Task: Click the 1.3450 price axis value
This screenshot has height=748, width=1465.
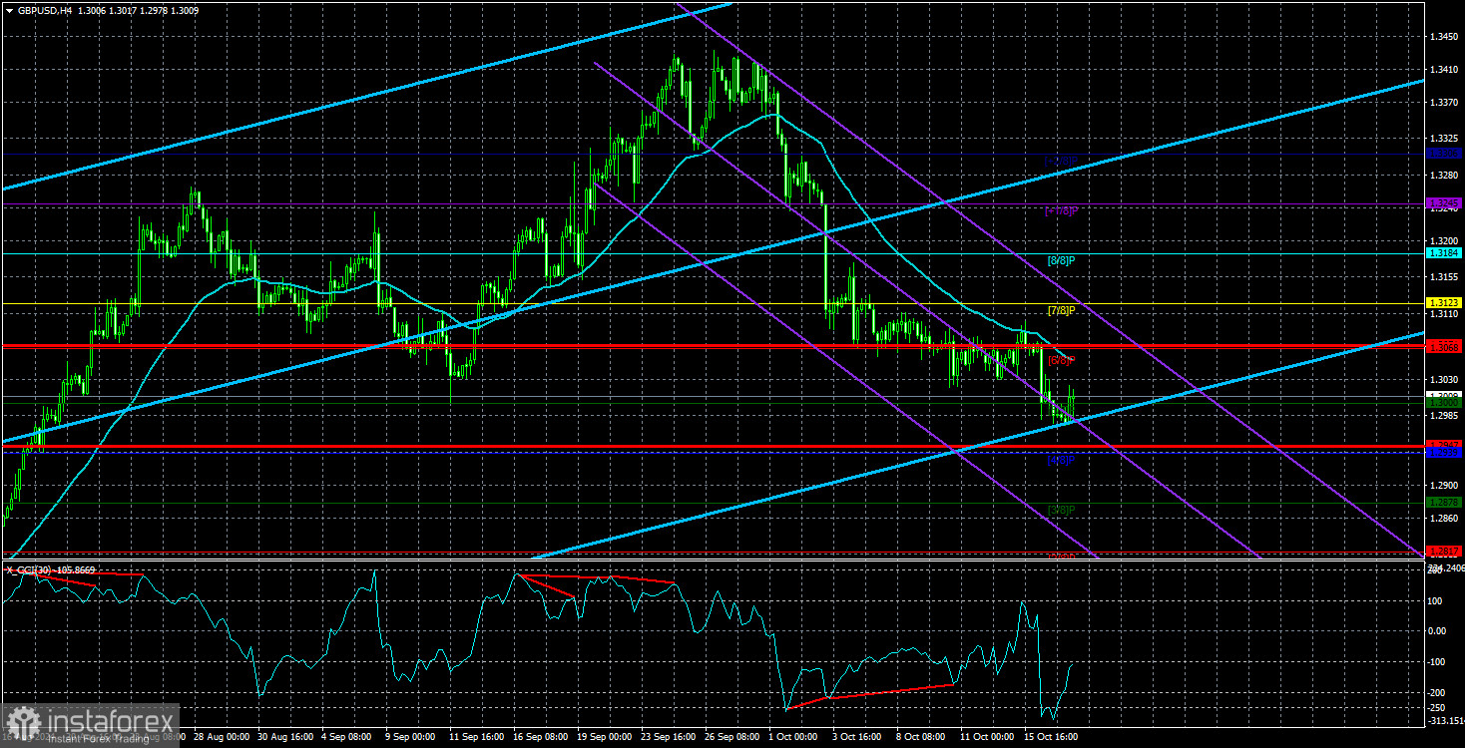Action: [x=1444, y=37]
